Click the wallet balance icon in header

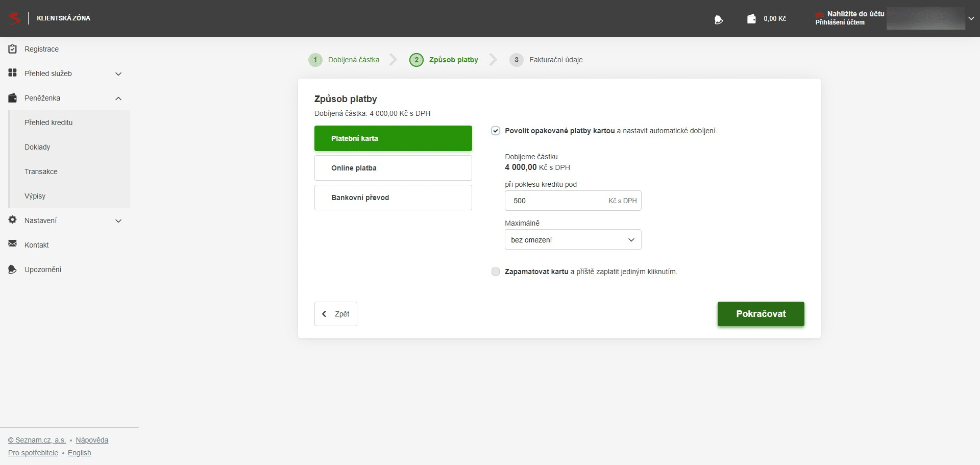(751, 19)
